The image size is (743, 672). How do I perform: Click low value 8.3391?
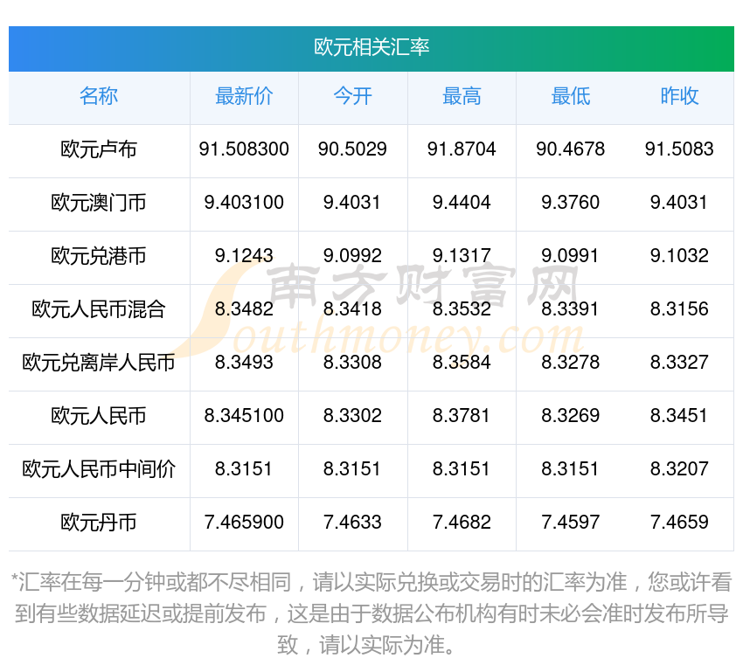click(x=571, y=309)
